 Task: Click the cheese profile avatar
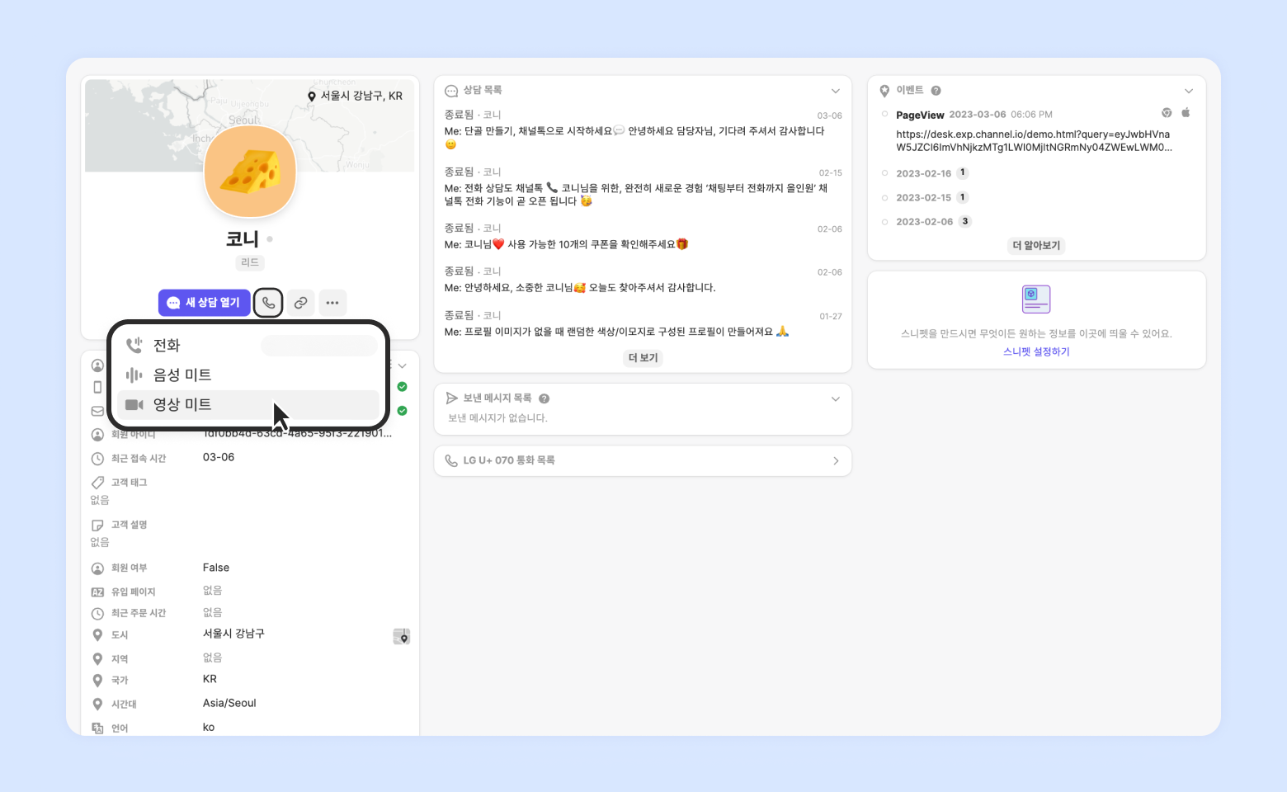coord(250,172)
